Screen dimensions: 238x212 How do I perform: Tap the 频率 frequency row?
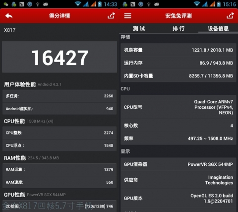(178, 139)
